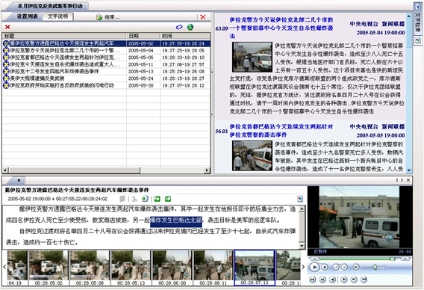Screen dimensions: 424x290
Task: Click the results panel's scroll down arrow
Action: (x=409, y=170)
